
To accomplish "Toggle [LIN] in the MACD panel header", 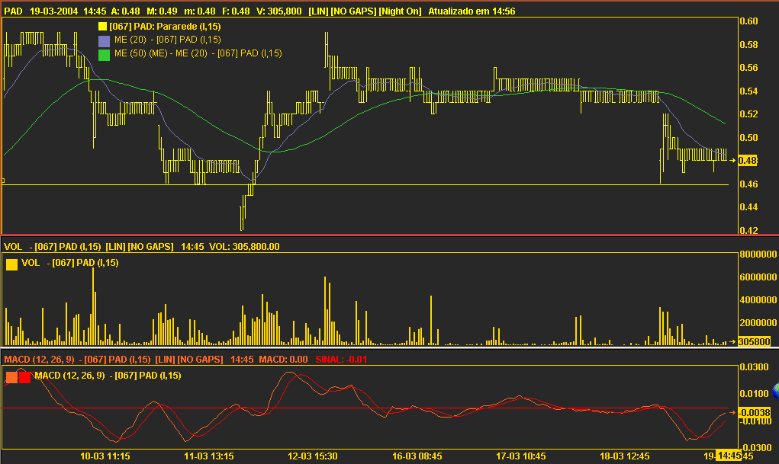I will point(165,360).
